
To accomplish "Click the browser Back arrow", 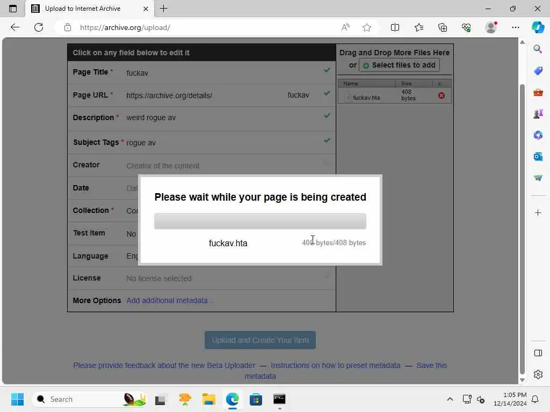I will point(15,27).
